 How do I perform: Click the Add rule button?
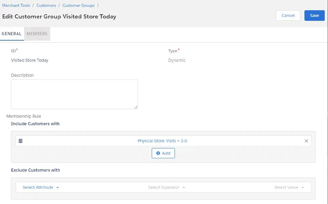click(x=163, y=153)
